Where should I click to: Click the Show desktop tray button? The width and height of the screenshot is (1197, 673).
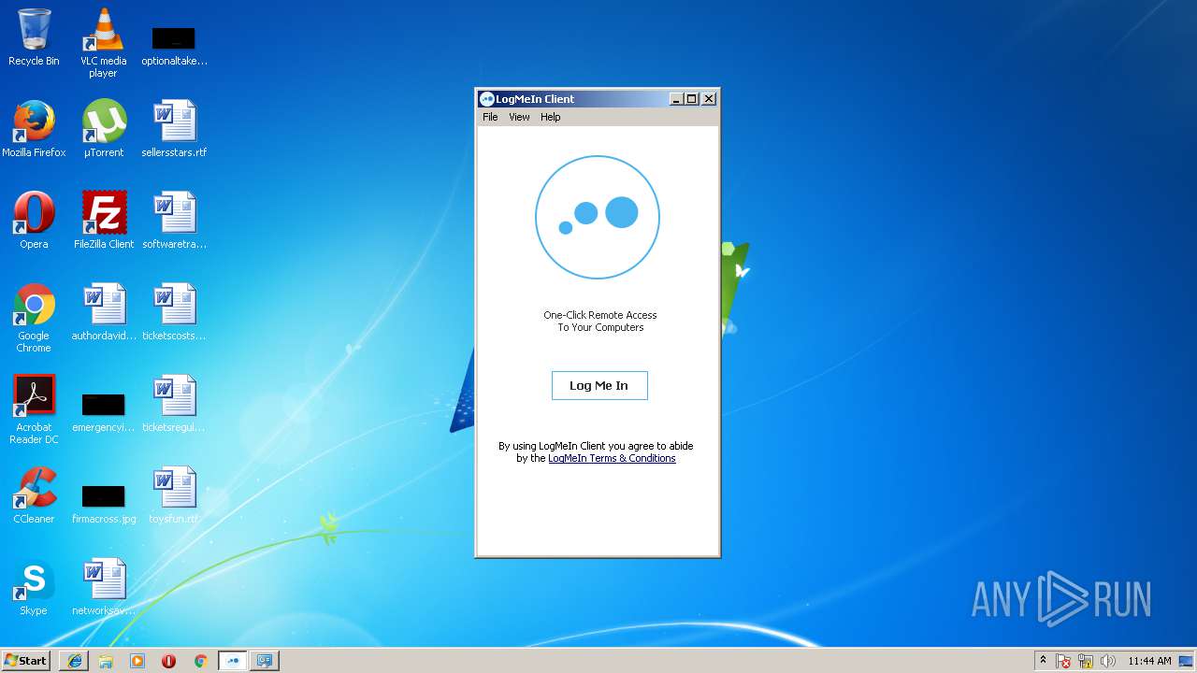click(x=1187, y=661)
